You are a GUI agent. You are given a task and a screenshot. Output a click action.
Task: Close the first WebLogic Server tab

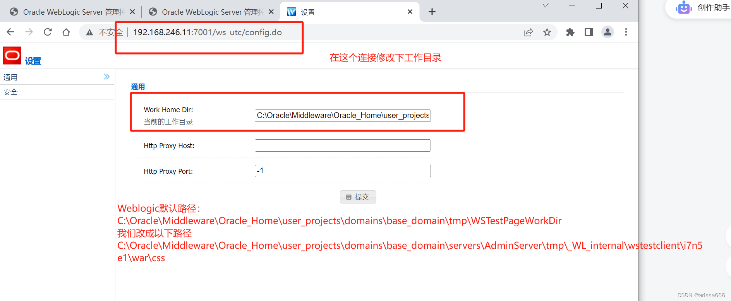click(x=132, y=12)
